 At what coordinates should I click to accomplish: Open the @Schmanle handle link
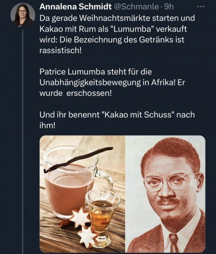137,7
